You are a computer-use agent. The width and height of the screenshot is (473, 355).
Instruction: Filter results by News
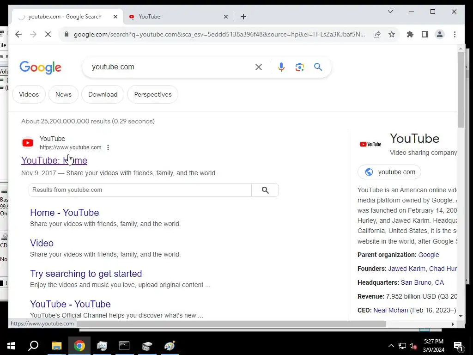point(63,94)
